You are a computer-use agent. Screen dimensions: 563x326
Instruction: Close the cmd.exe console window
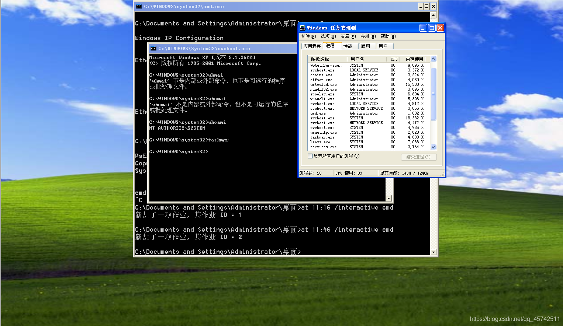click(x=434, y=6)
